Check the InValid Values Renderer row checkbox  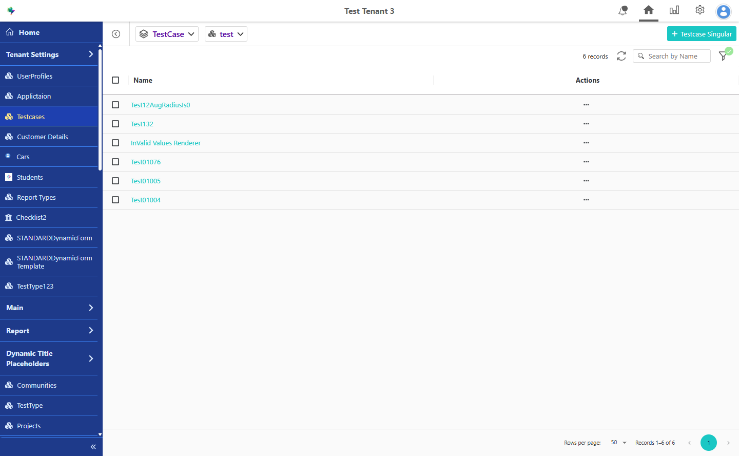tap(115, 143)
